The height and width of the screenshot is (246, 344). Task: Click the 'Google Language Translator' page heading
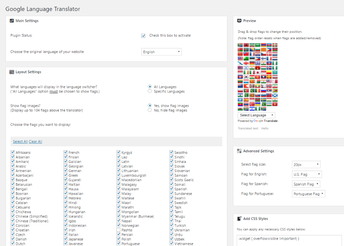tap(43, 9)
